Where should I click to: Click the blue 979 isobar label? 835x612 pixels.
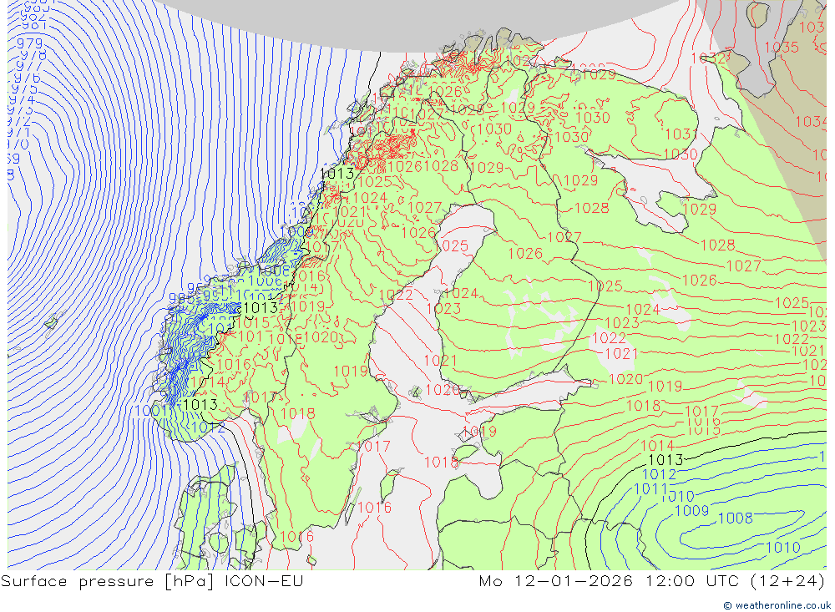[x=30, y=43]
